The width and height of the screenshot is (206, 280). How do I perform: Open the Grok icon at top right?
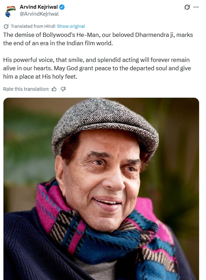(x=187, y=7)
